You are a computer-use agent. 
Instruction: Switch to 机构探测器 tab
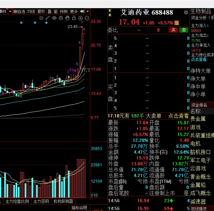(x=63, y=201)
